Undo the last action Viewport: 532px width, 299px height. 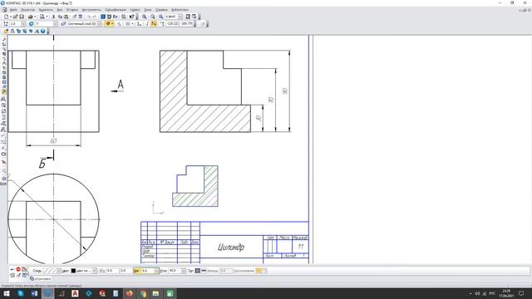click(89, 17)
